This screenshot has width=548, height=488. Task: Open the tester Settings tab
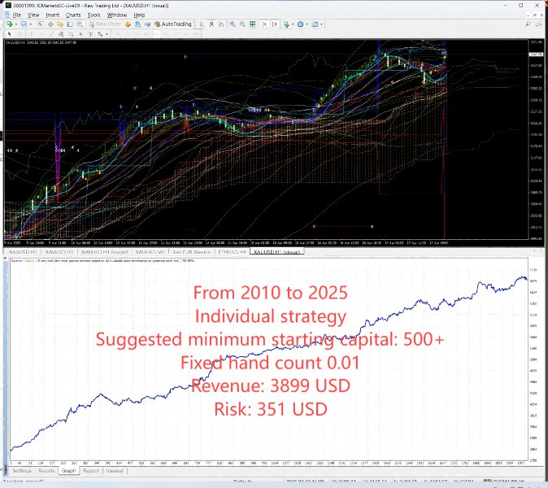[22, 471]
